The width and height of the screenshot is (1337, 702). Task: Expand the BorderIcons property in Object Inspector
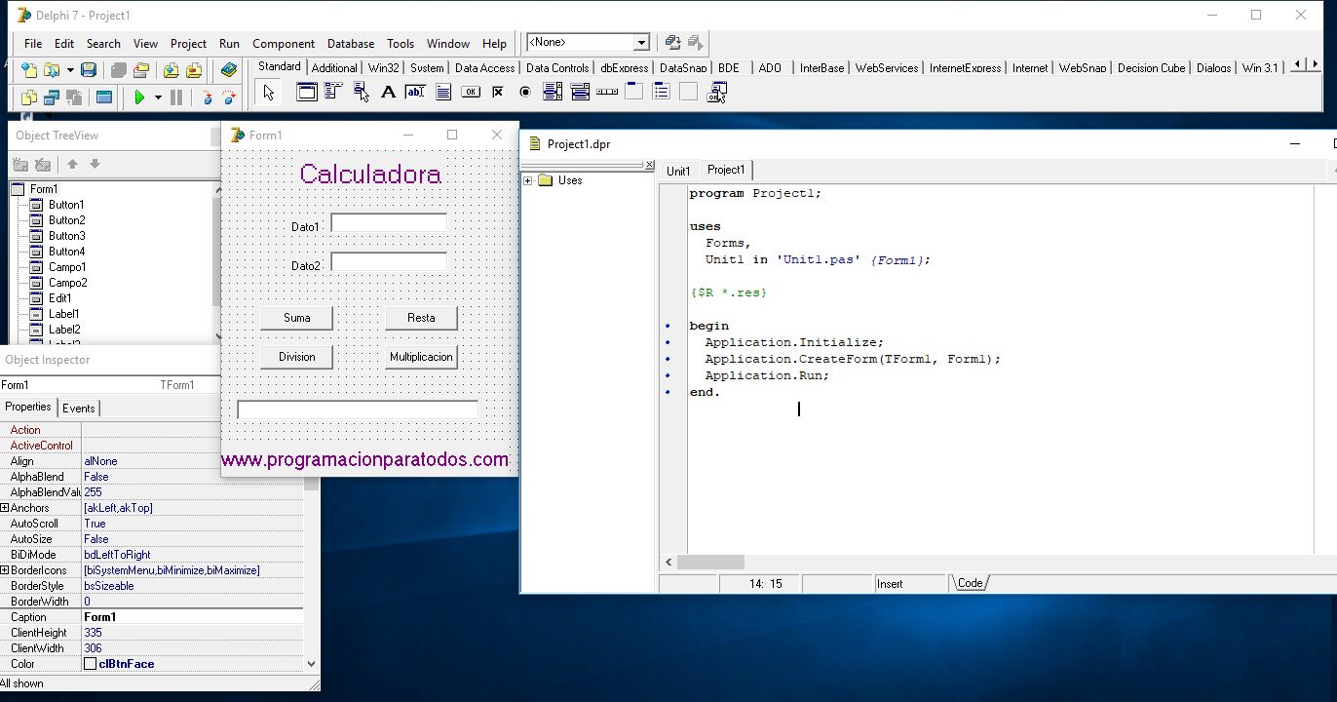click(x=6, y=569)
